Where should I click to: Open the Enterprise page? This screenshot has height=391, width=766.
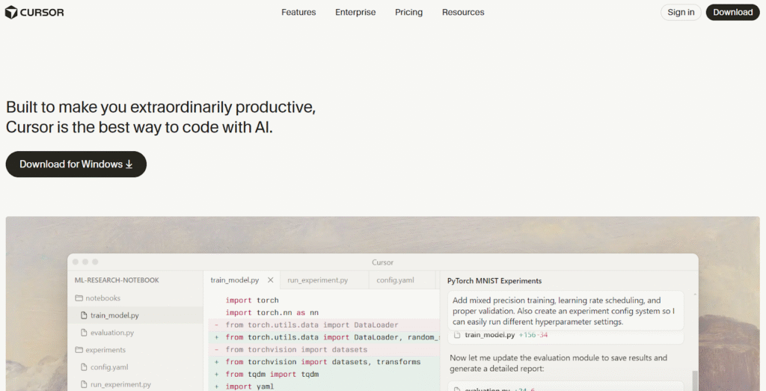(x=355, y=12)
